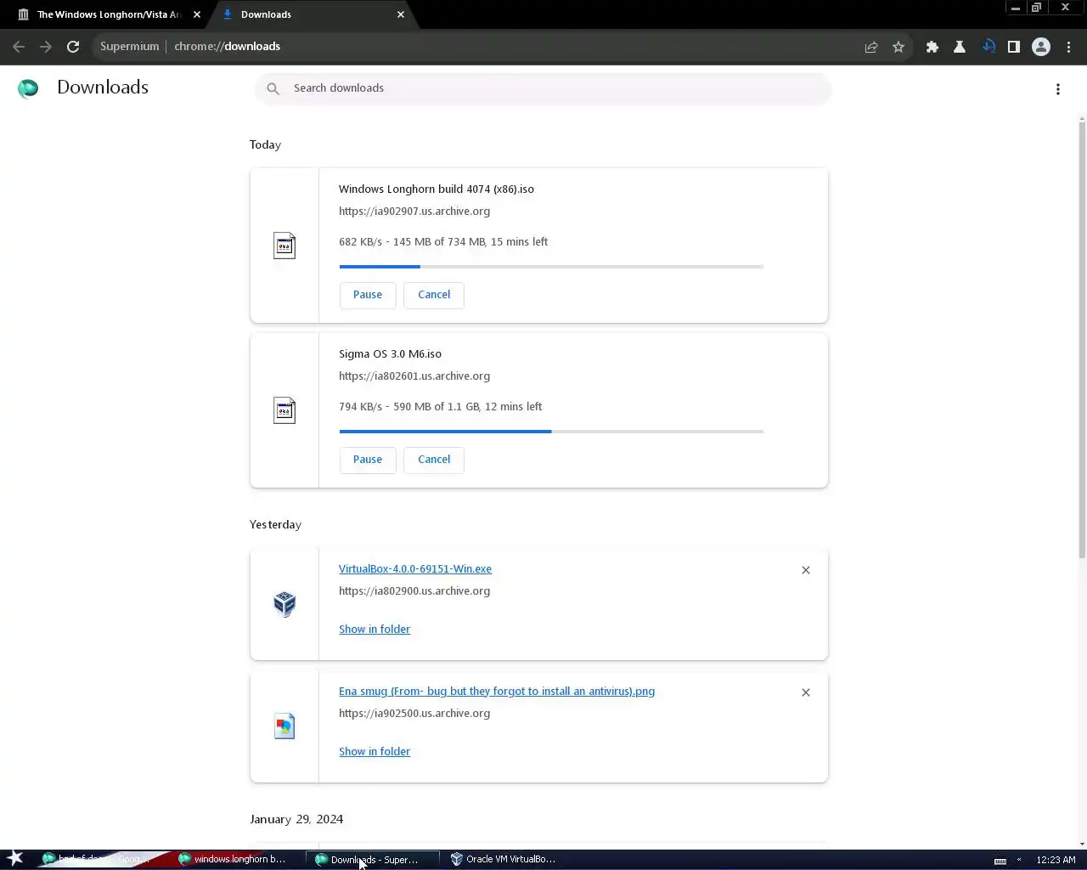Open the browser three-dot main menu
Screen dimensions: 1087x870
pyautogui.click(x=1068, y=47)
